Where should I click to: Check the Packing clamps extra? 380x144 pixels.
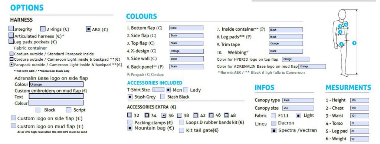[130, 122]
